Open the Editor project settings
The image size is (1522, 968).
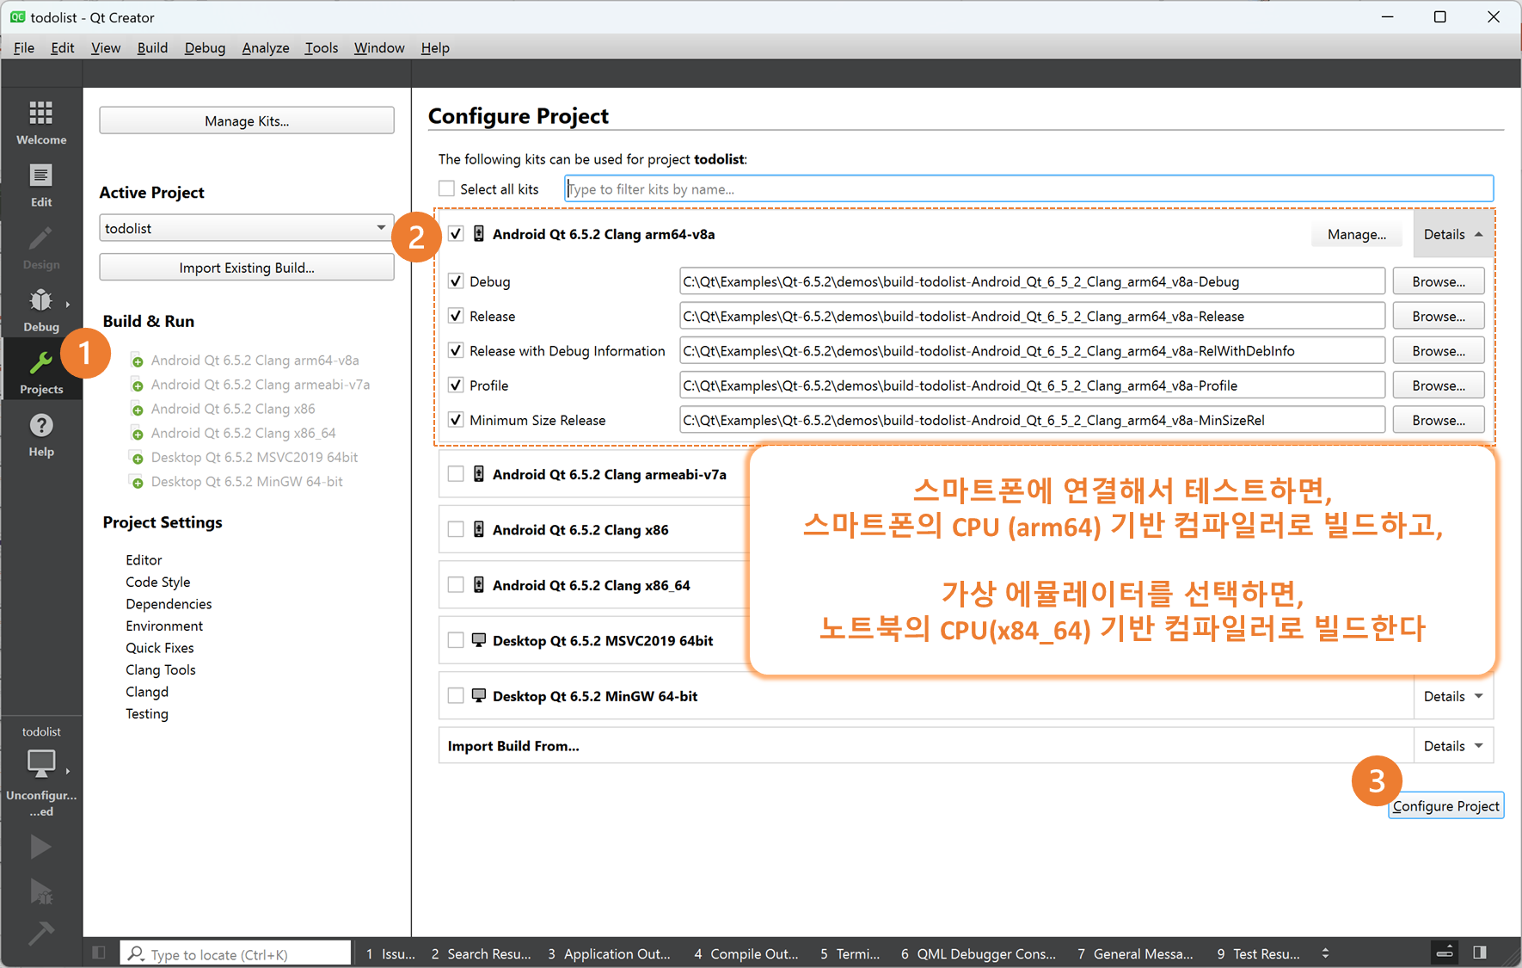144,560
